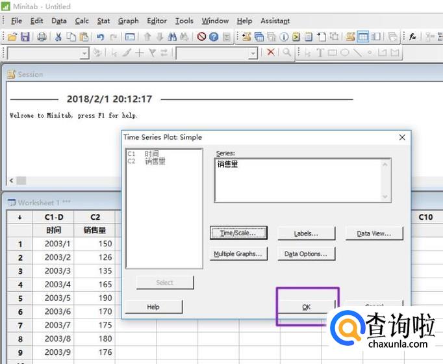Open the Assistant menu
Screen dimensions: 443x364
(x=275, y=21)
